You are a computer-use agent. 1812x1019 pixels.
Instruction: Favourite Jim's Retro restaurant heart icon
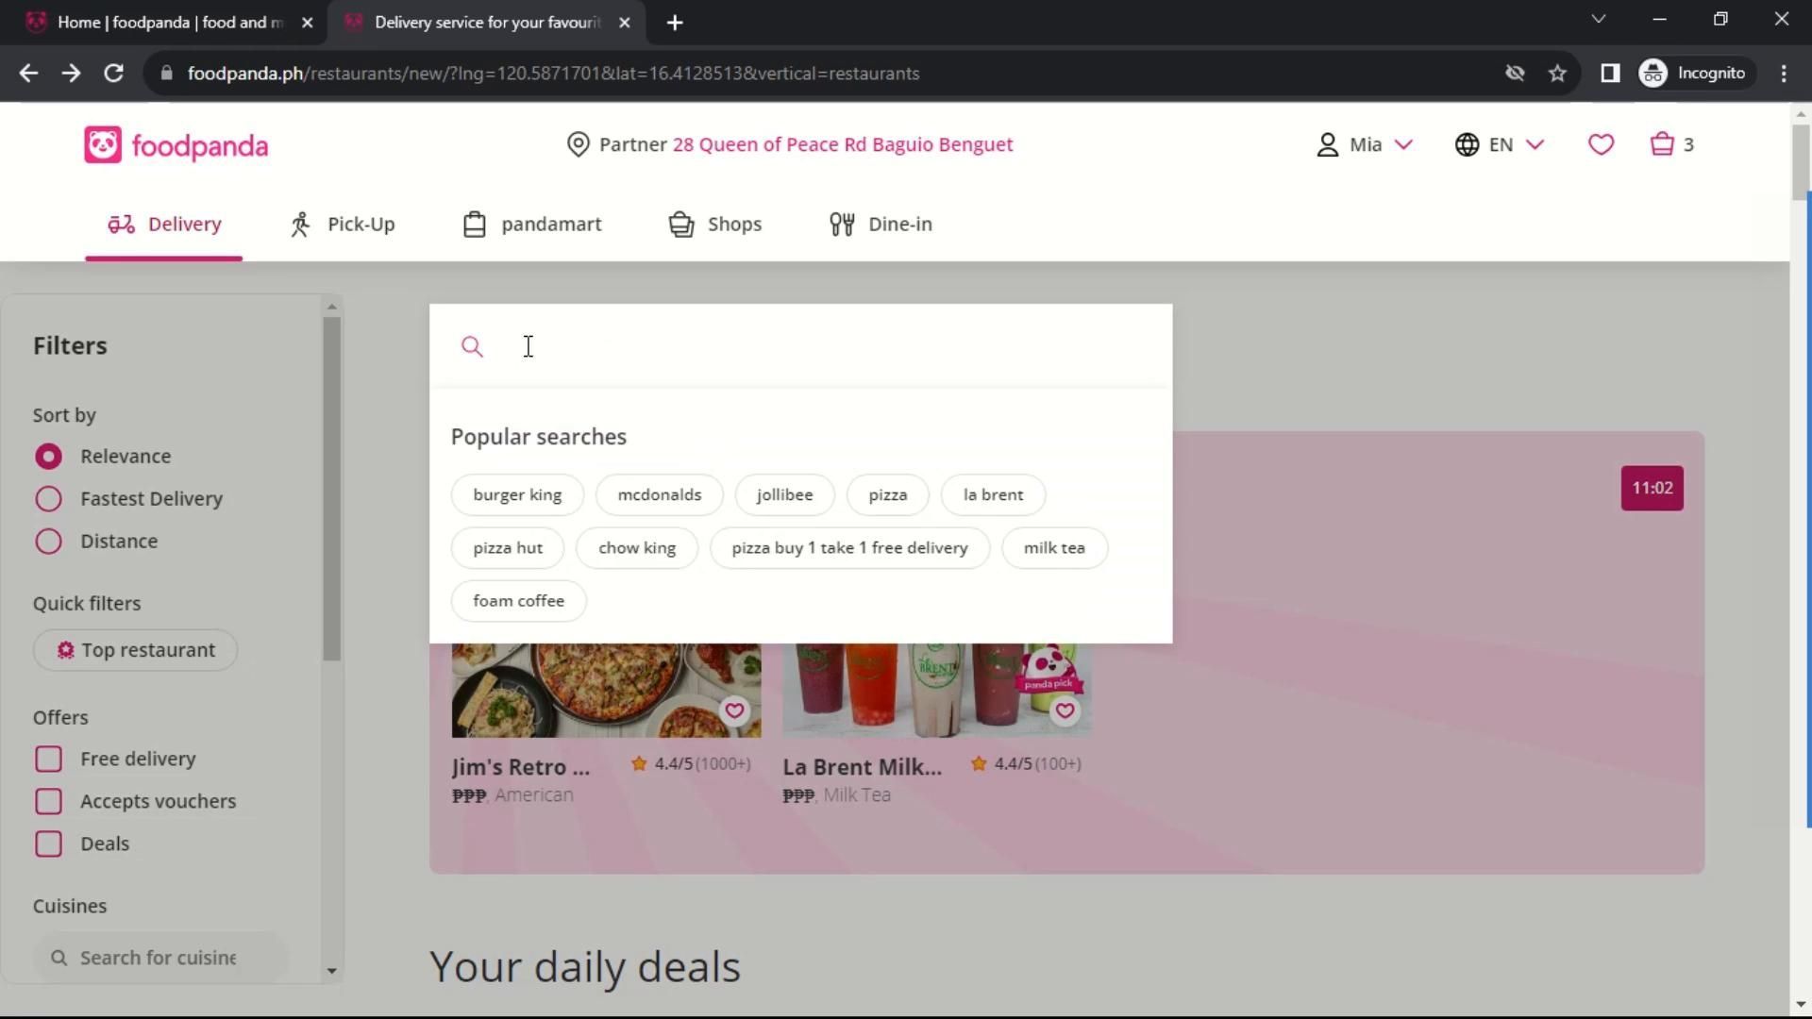[734, 711]
